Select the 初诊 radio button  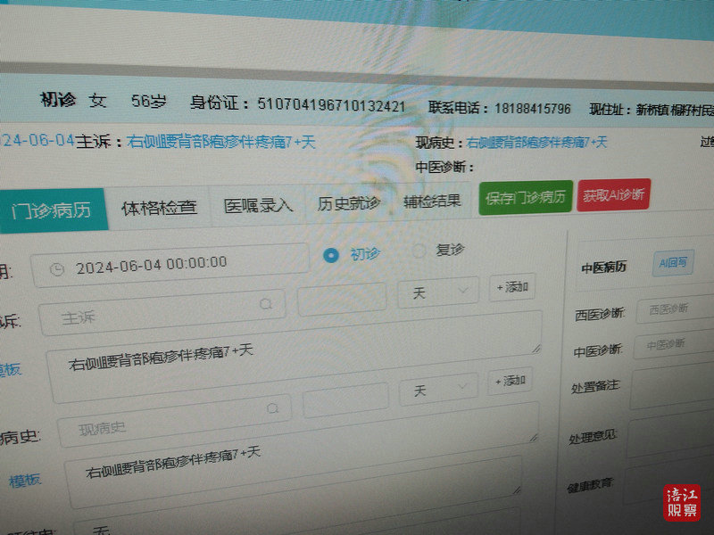331,256
